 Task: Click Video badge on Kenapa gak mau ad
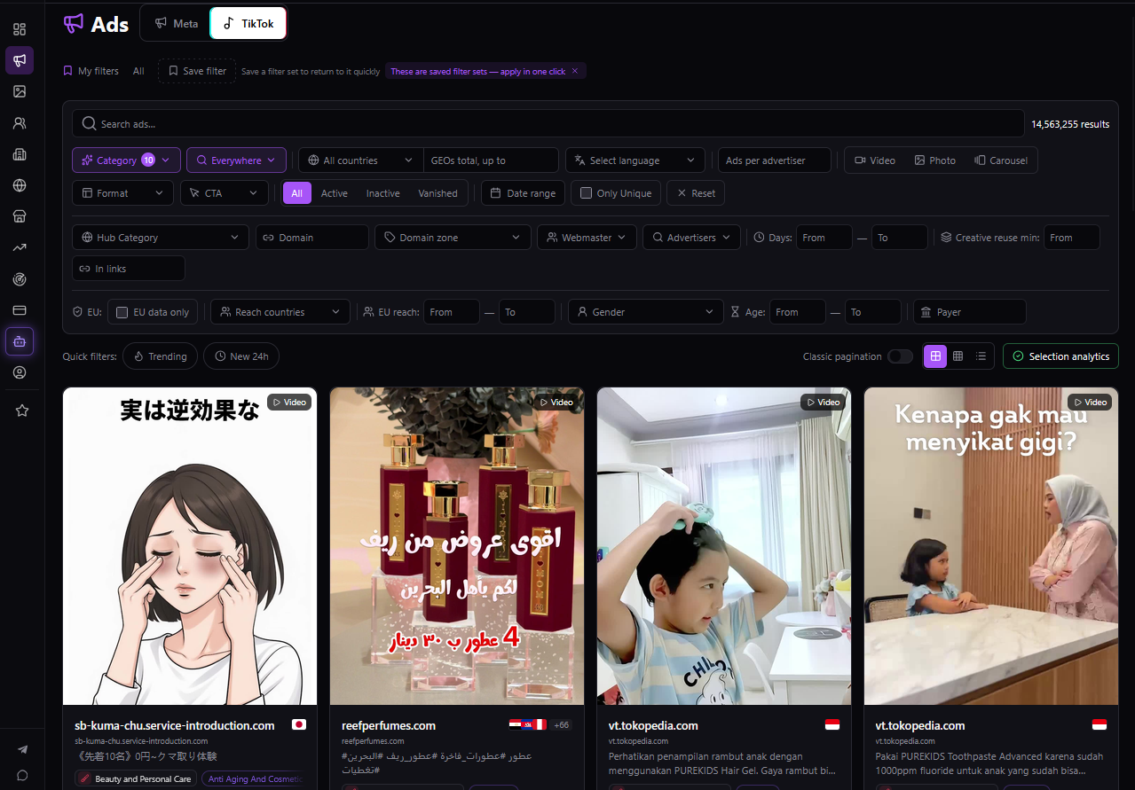pos(1090,403)
